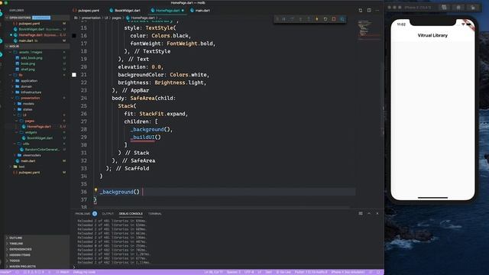Maximize the bottom panel with the chevron
Screen dimensions: 489x275
click(369, 214)
